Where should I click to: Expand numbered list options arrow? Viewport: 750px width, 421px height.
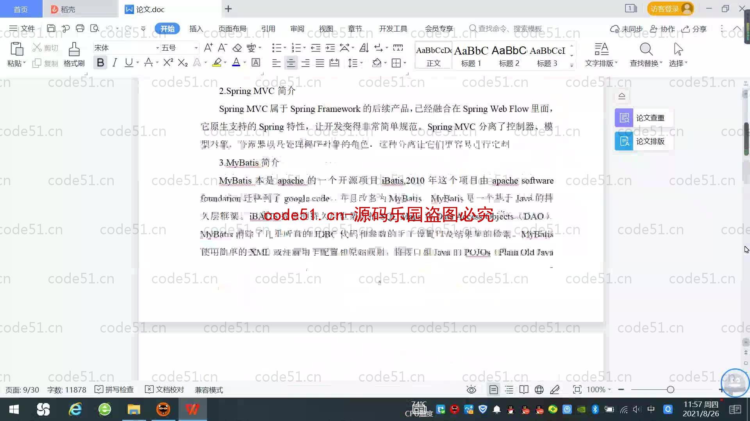pyautogui.click(x=304, y=48)
